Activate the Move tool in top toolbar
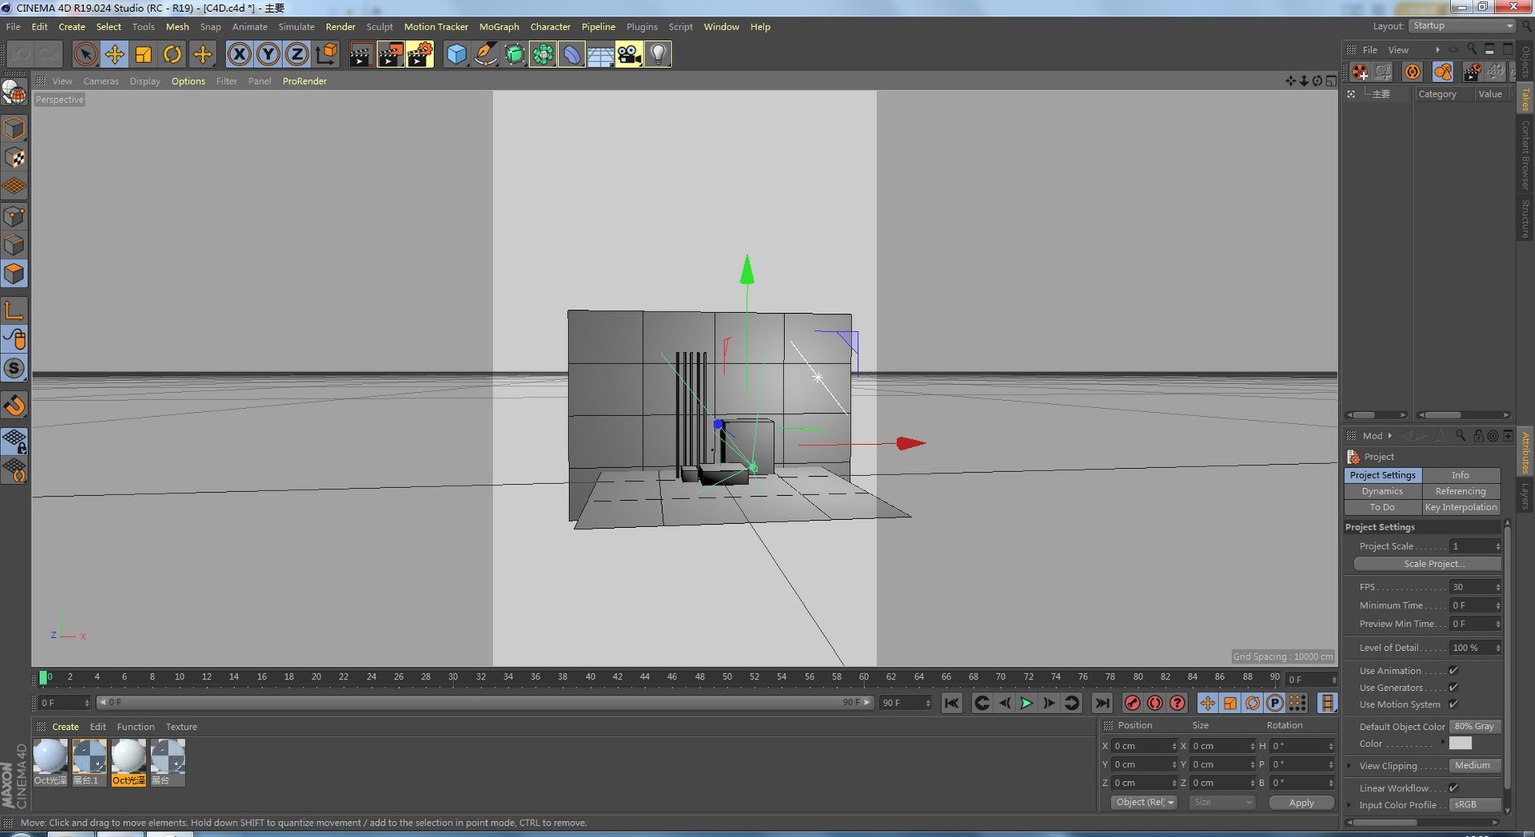 coord(114,54)
